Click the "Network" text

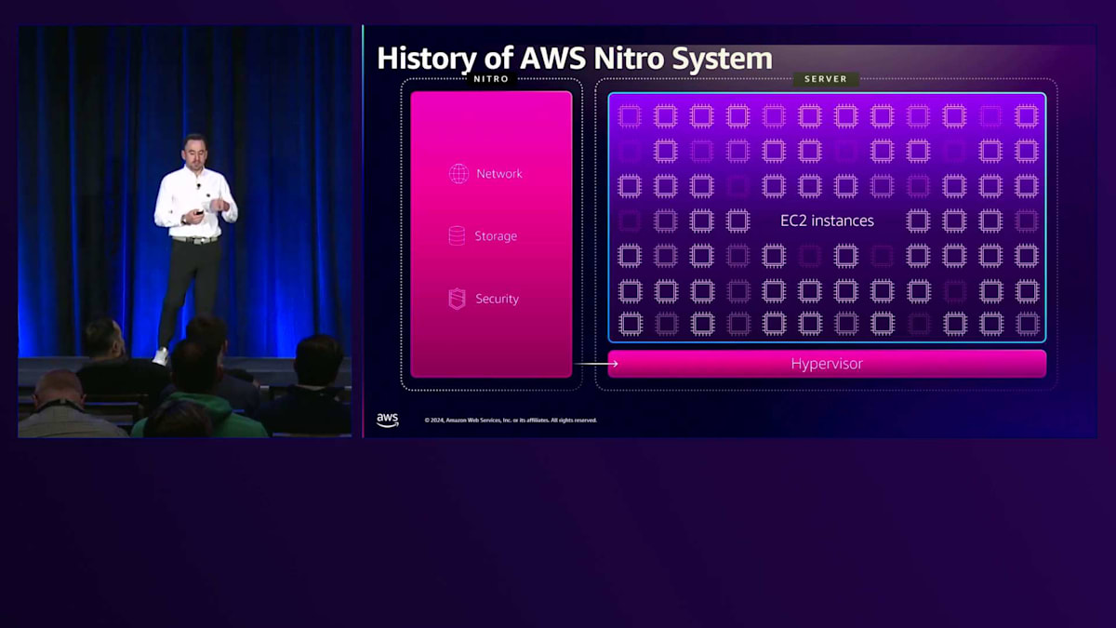(x=499, y=174)
